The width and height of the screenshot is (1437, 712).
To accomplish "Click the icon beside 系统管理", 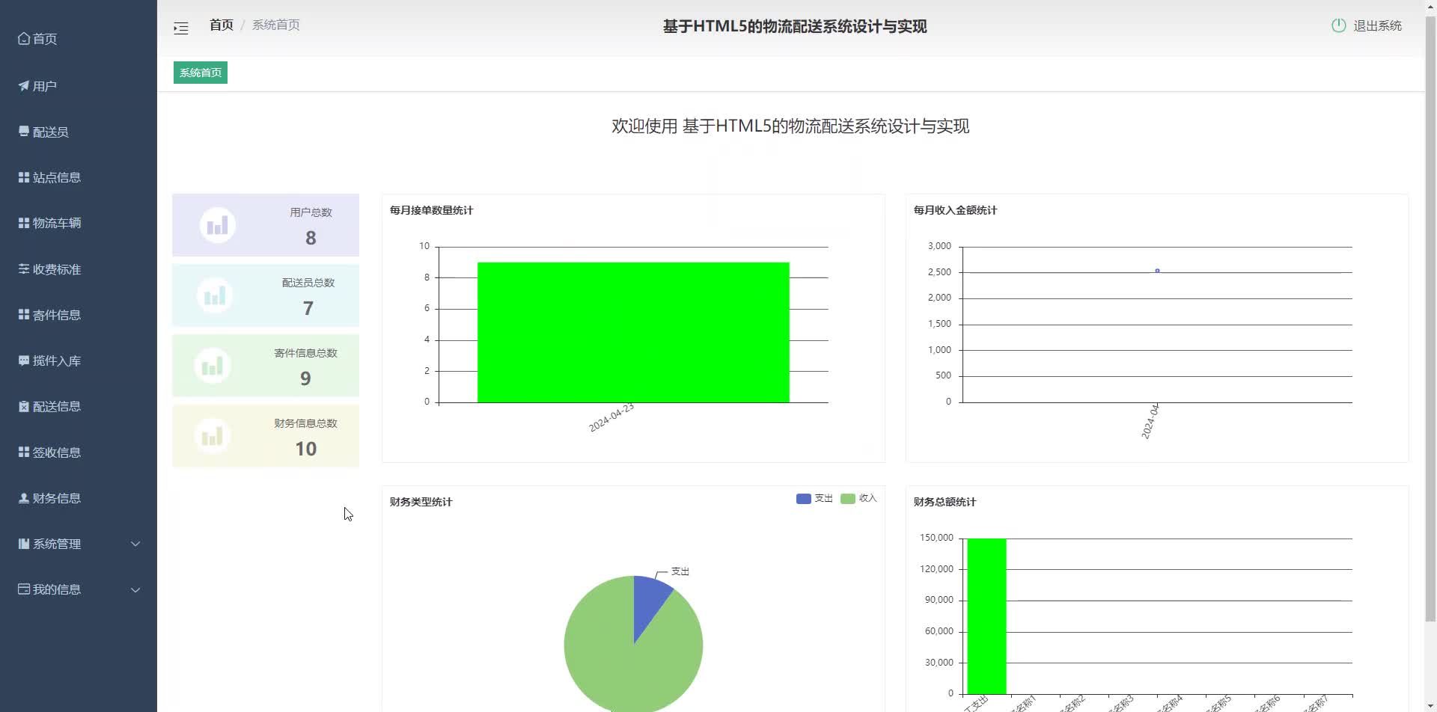I will click(x=24, y=544).
